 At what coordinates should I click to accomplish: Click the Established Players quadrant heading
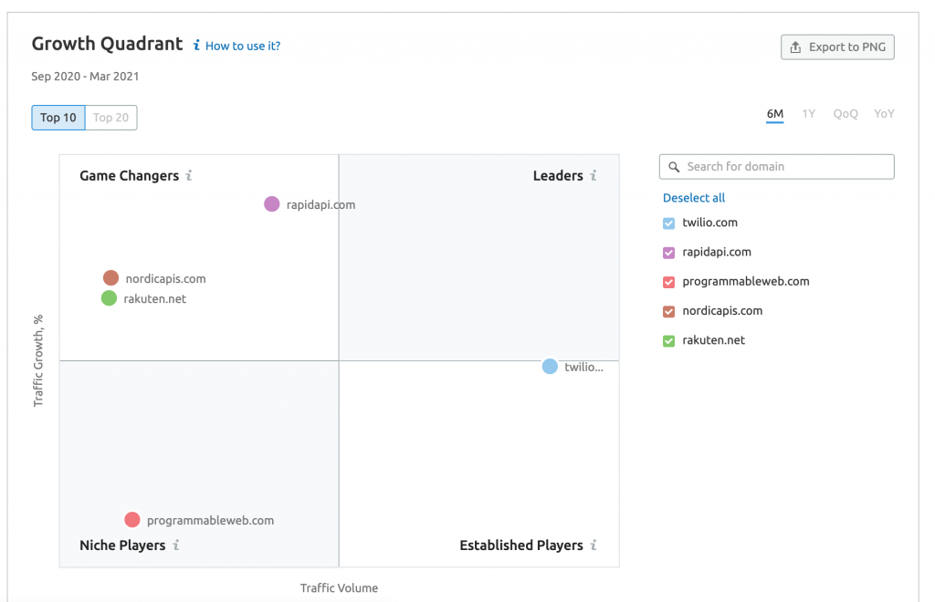[x=521, y=545]
